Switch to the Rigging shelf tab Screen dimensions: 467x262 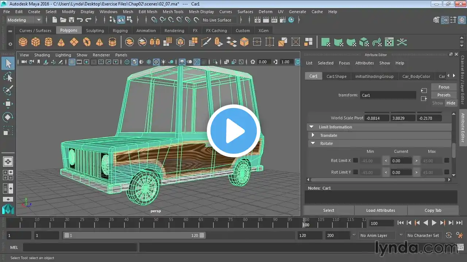click(x=120, y=31)
